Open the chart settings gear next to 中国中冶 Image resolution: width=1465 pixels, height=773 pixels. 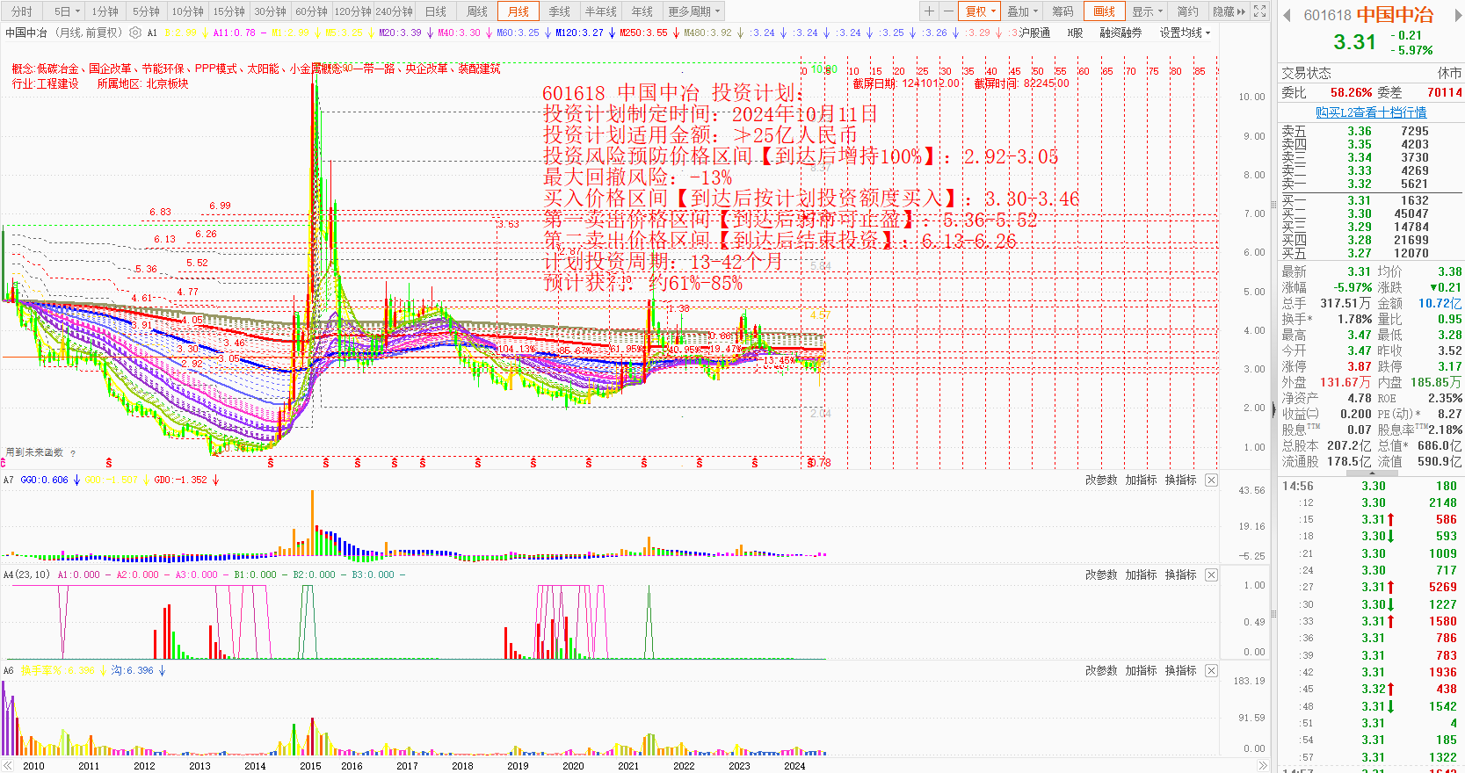(134, 33)
